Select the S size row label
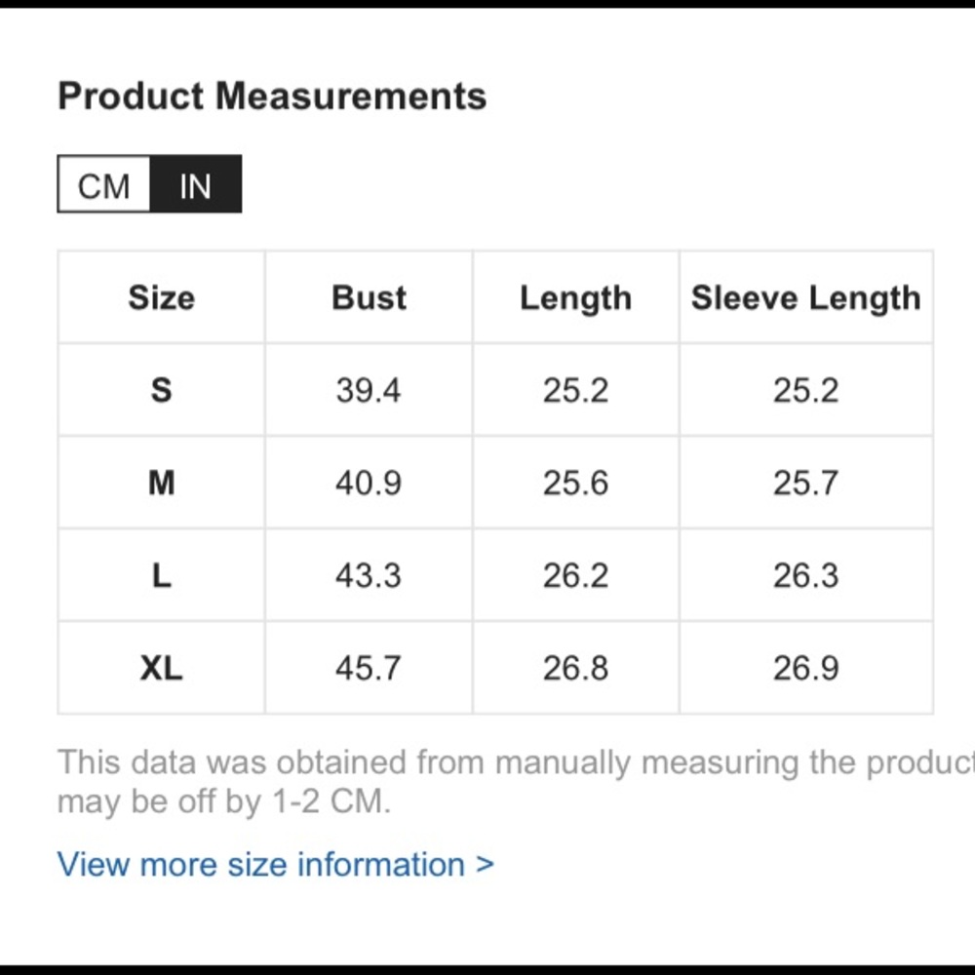 162,390
